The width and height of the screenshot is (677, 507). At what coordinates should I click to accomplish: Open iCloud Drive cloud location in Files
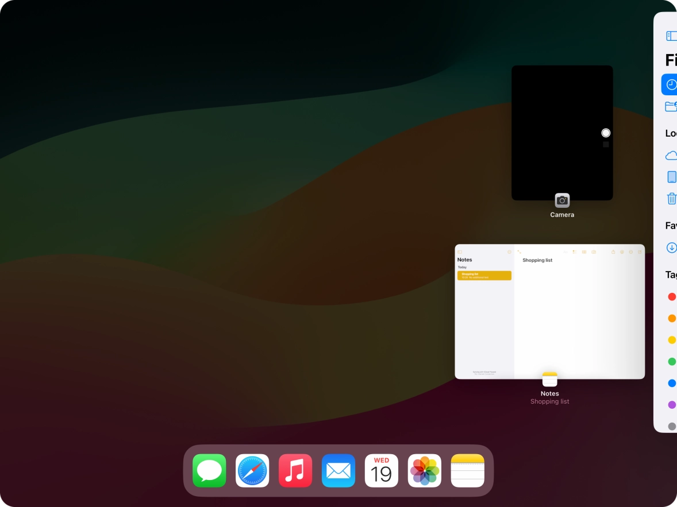point(671,156)
